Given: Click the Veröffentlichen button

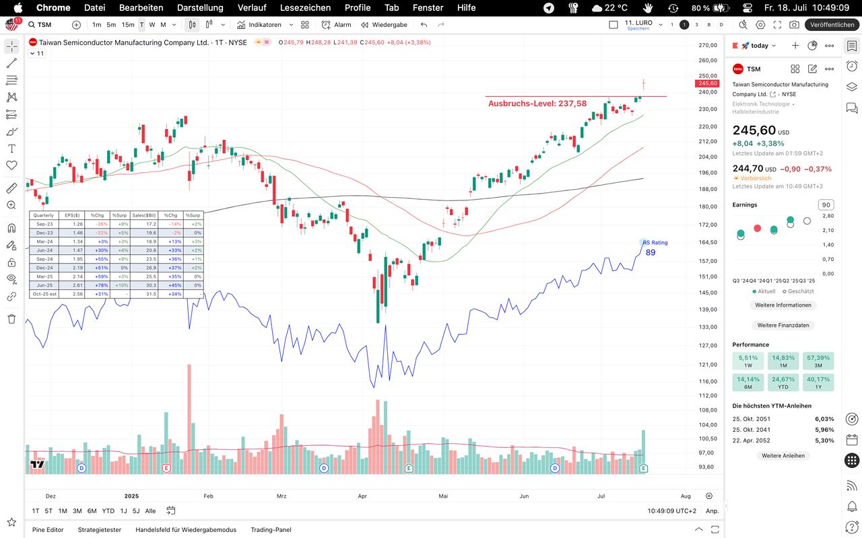Looking at the screenshot, I should [x=832, y=25].
